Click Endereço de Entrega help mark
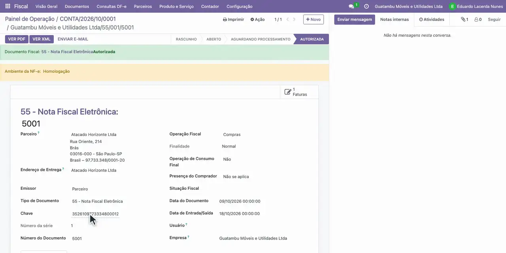Viewport: 506px width, 253px height. 63,169
